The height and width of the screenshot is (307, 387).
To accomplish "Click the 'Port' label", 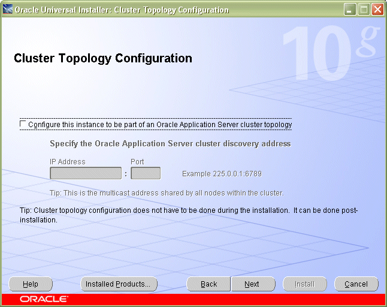I will point(137,162).
